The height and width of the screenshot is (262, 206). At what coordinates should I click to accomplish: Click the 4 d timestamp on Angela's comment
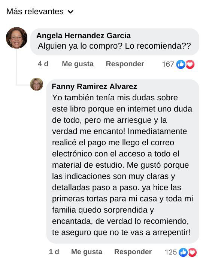click(43, 64)
